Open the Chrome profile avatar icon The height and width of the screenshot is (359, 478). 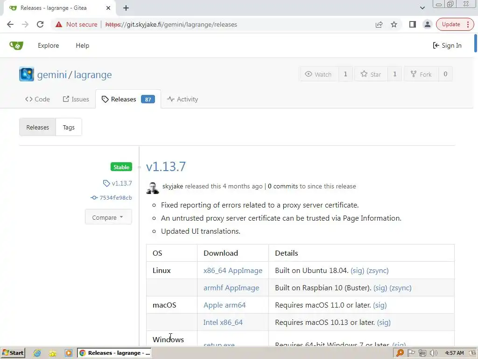(x=428, y=24)
